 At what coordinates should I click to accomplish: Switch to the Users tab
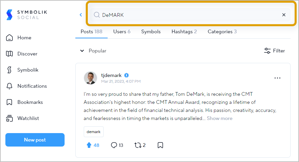122,32
